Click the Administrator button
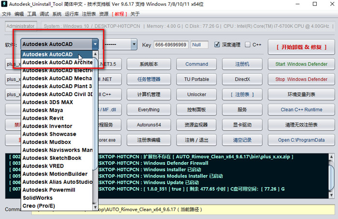338x219 pixels. (21, 26)
